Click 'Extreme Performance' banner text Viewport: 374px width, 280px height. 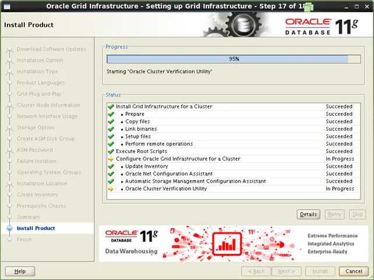click(333, 236)
